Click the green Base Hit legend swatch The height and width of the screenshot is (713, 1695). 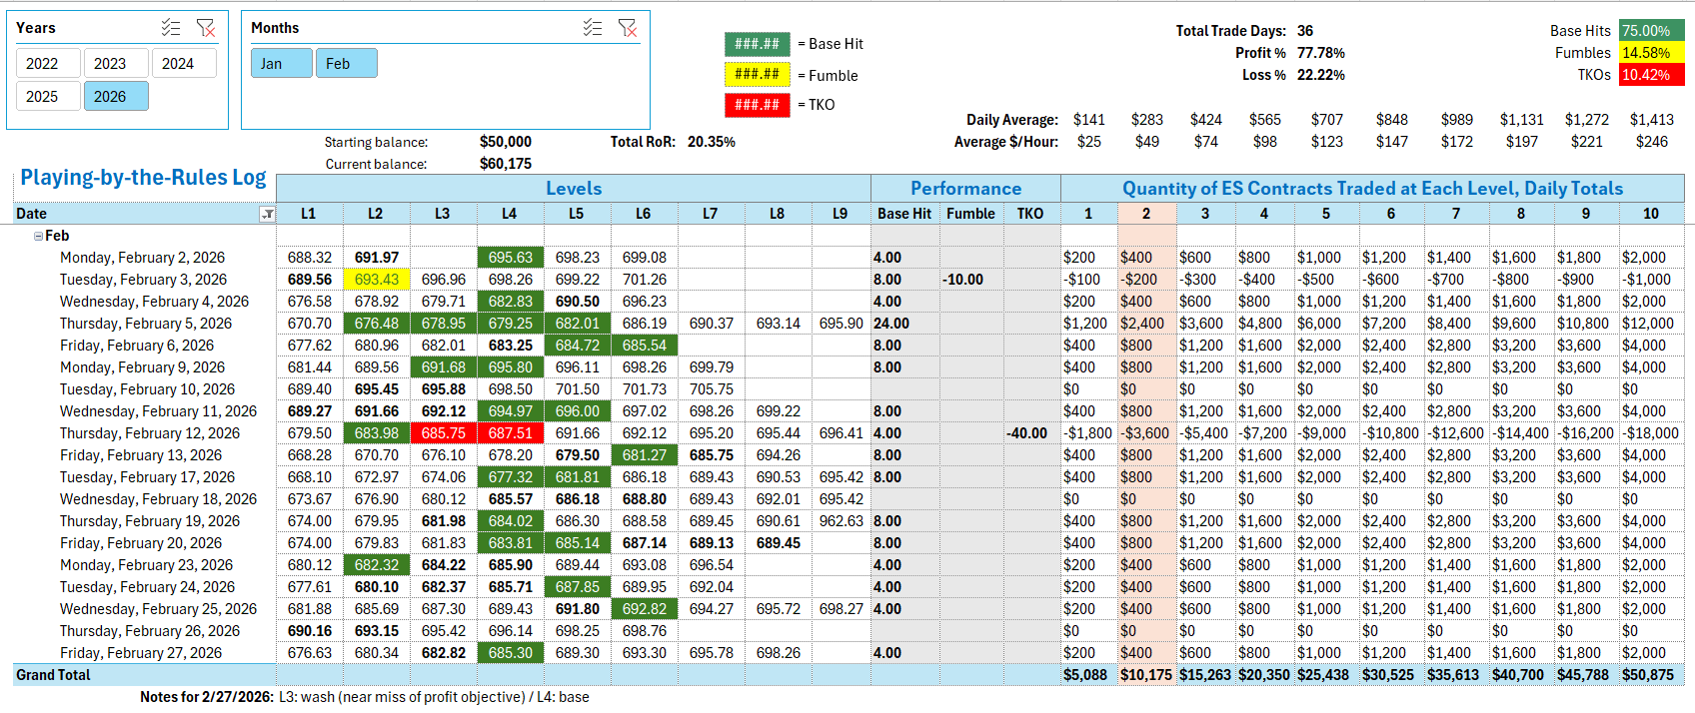757,44
